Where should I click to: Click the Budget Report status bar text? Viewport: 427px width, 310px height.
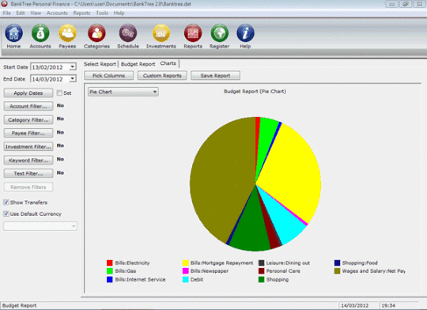(19, 305)
